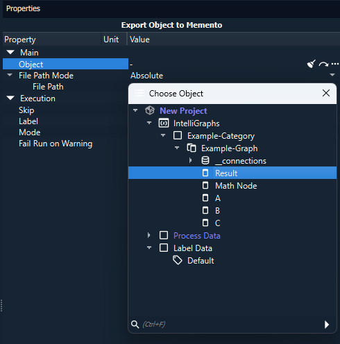The height and width of the screenshot is (344, 340).
Task: Click the search field (Ctrl+F)
Action: pos(231,325)
